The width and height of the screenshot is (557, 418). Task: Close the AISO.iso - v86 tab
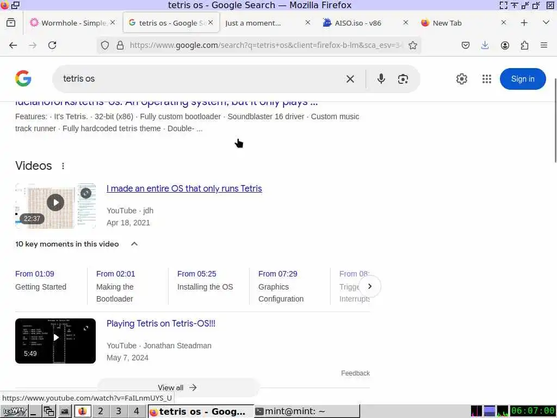406,22
